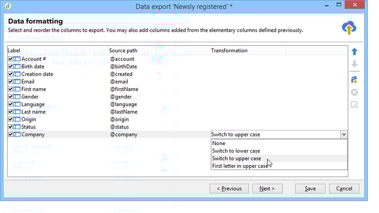Select the Last name row label

point(33,112)
